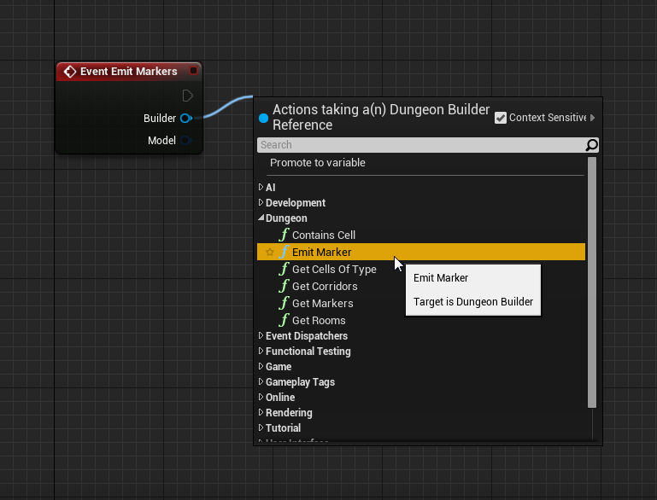
Task: Toggle the Context Sensitive checkbox
Action: coord(501,118)
